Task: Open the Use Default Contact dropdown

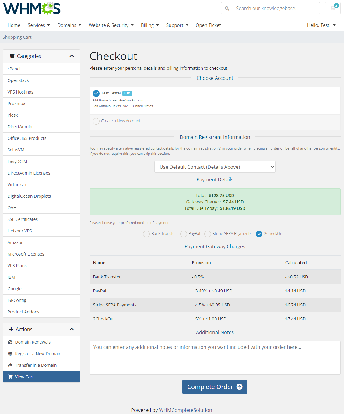Action: coord(215,167)
